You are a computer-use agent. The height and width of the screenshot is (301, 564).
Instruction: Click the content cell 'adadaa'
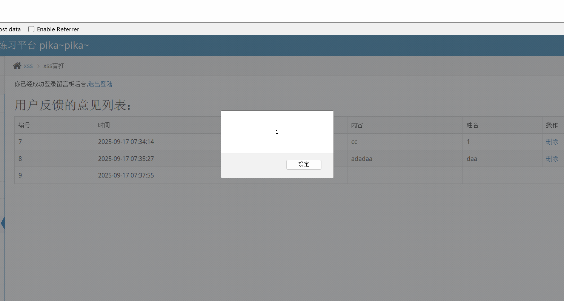(405, 159)
